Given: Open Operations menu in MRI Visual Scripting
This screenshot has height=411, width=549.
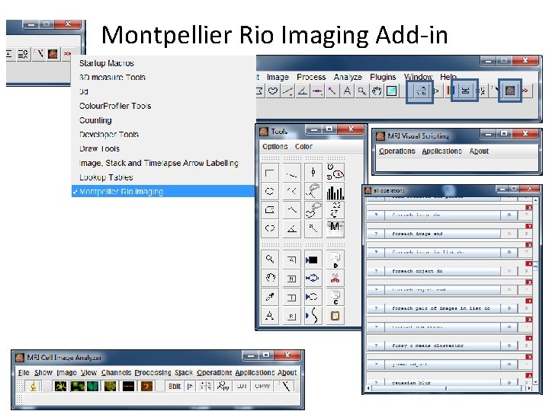Looking at the screenshot, I should 396,151.
